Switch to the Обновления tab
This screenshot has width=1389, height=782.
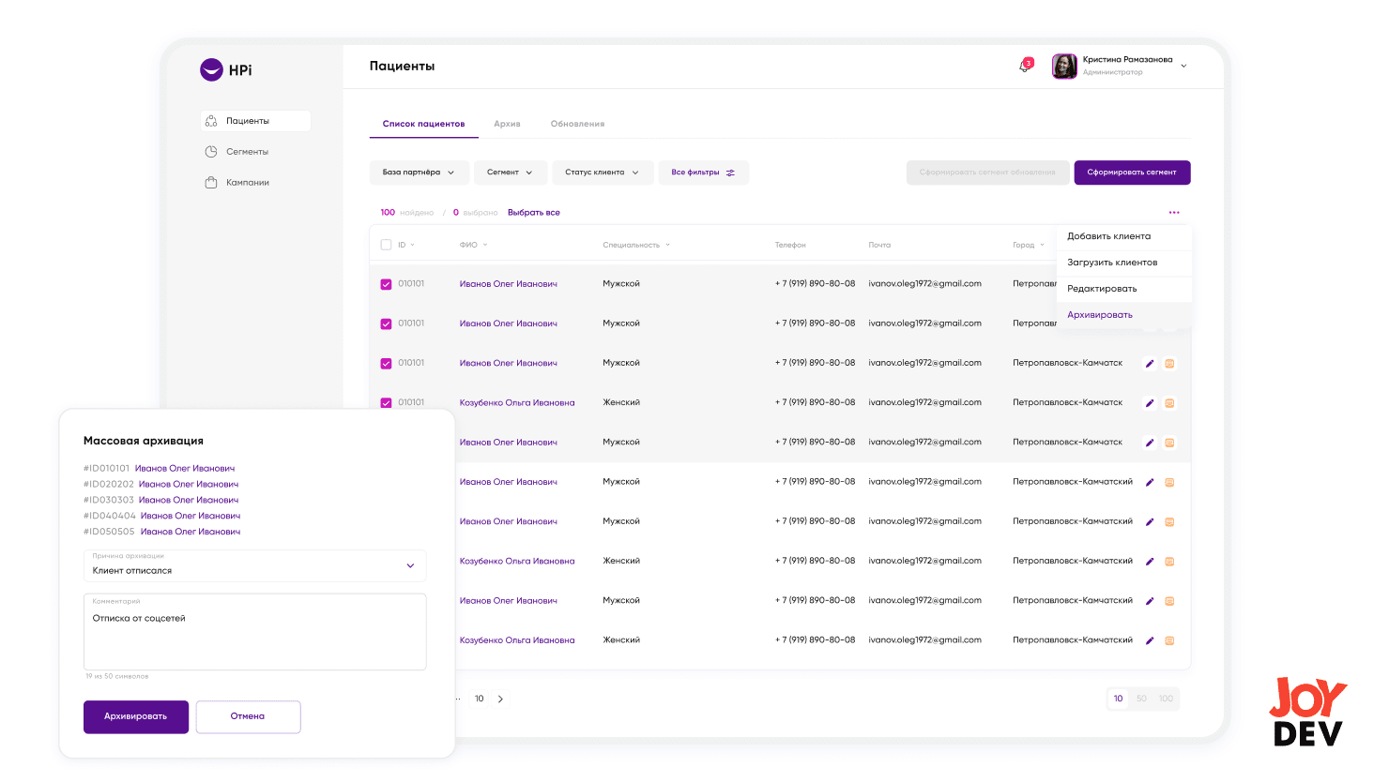[577, 124]
